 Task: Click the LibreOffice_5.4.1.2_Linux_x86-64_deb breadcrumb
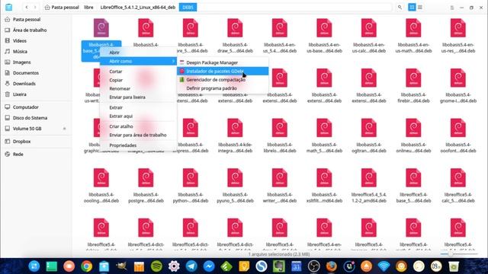pos(137,7)
